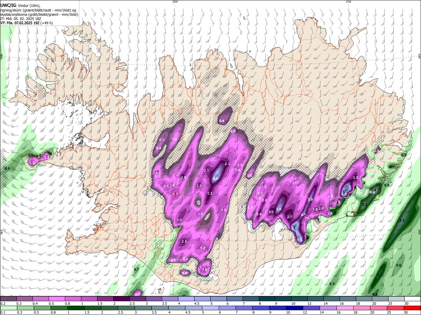The image size is (421, 315).
Task: Select the 'IT: Mið. 05. 02. 2025 18Z' line
Action: [21, 19]
